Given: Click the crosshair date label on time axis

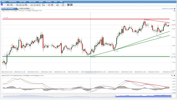Looking at the screenshot, I should pos(91,72).
